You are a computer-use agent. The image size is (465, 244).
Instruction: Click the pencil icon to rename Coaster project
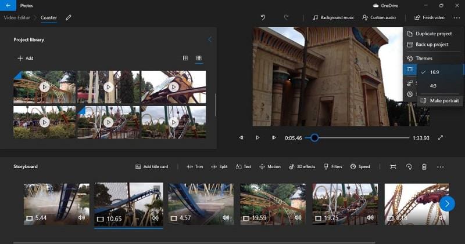[69, 17]
